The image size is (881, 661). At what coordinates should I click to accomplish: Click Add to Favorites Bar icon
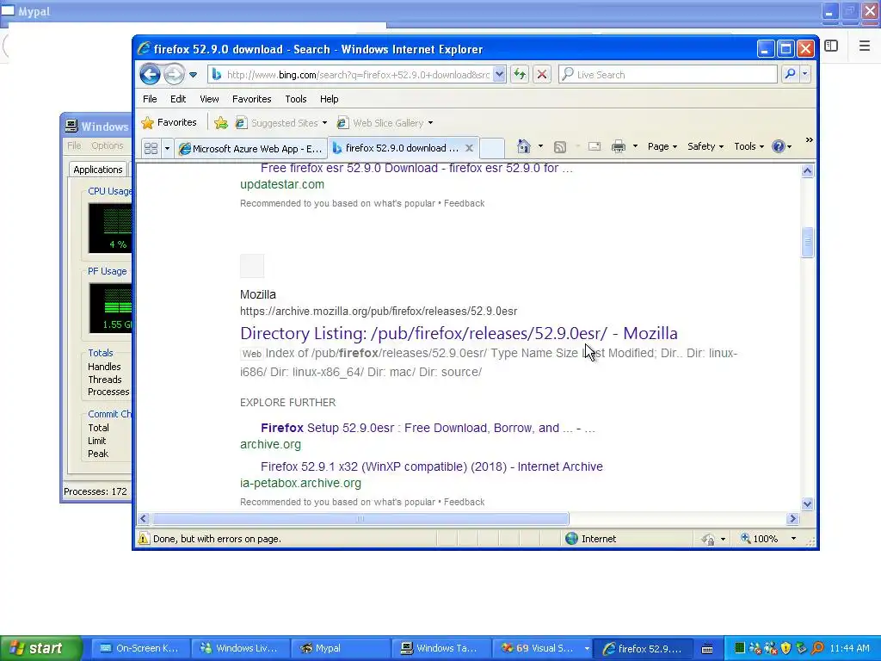click(x=221, y=122)
